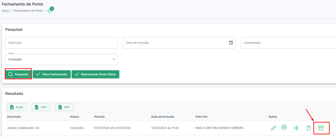Export the results as CSV
The width and height of the screenshot is (336, 137).
click(x=41, y=107)
